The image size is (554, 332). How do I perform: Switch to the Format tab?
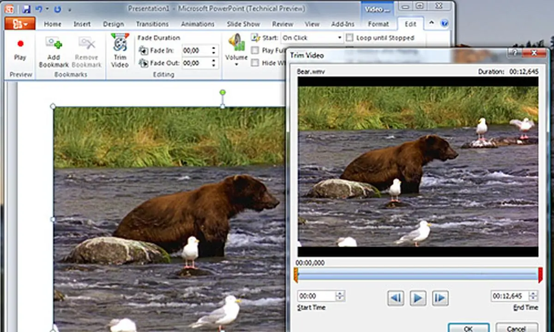378,24
